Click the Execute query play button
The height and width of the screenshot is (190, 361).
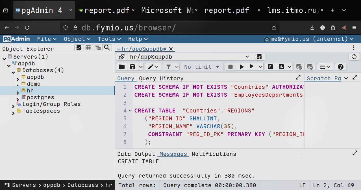point(242,67)
